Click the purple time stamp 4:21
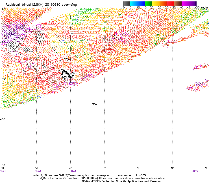Screen dimensions: 209x183 3,171
